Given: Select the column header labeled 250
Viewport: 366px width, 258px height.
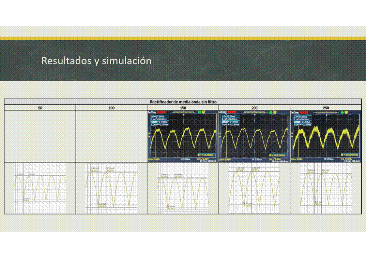Looking at the screenshot, I should point(326,108).
